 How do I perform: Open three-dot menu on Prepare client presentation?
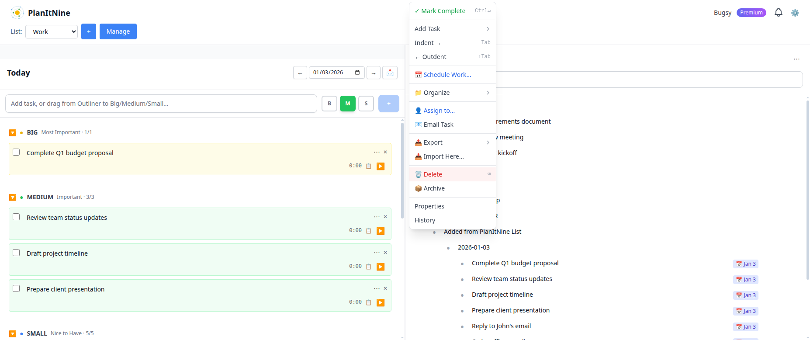point(377,288)
